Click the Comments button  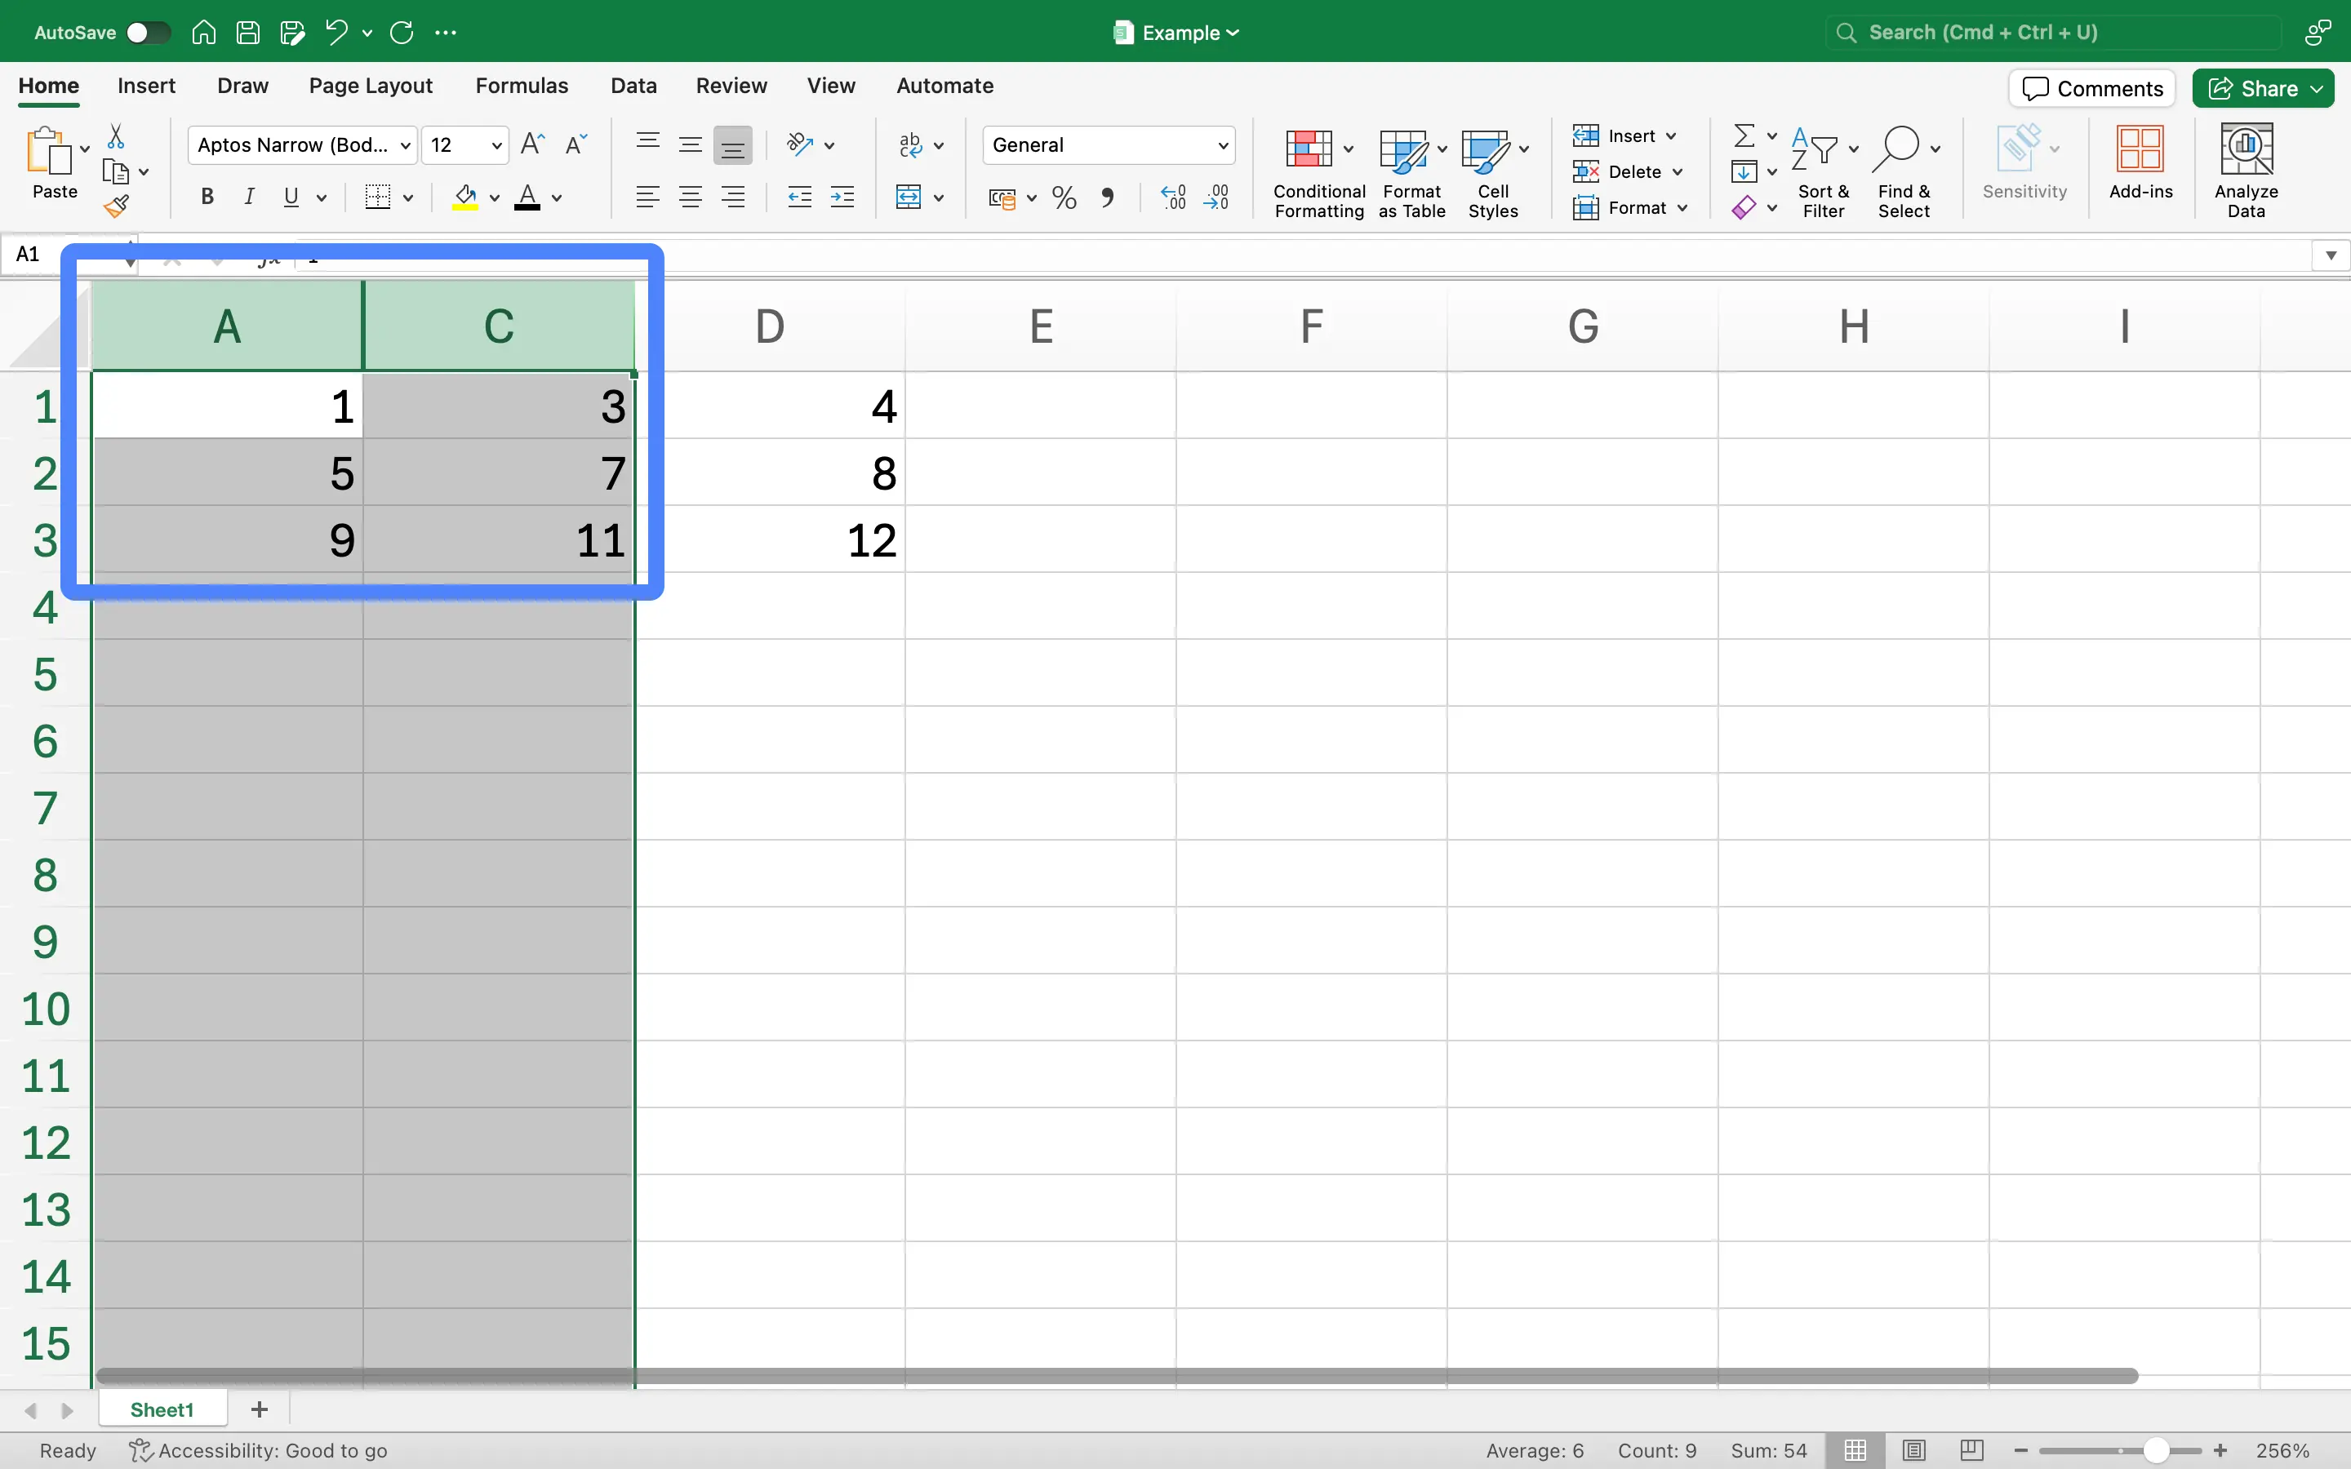click(x=2092, y=88)
